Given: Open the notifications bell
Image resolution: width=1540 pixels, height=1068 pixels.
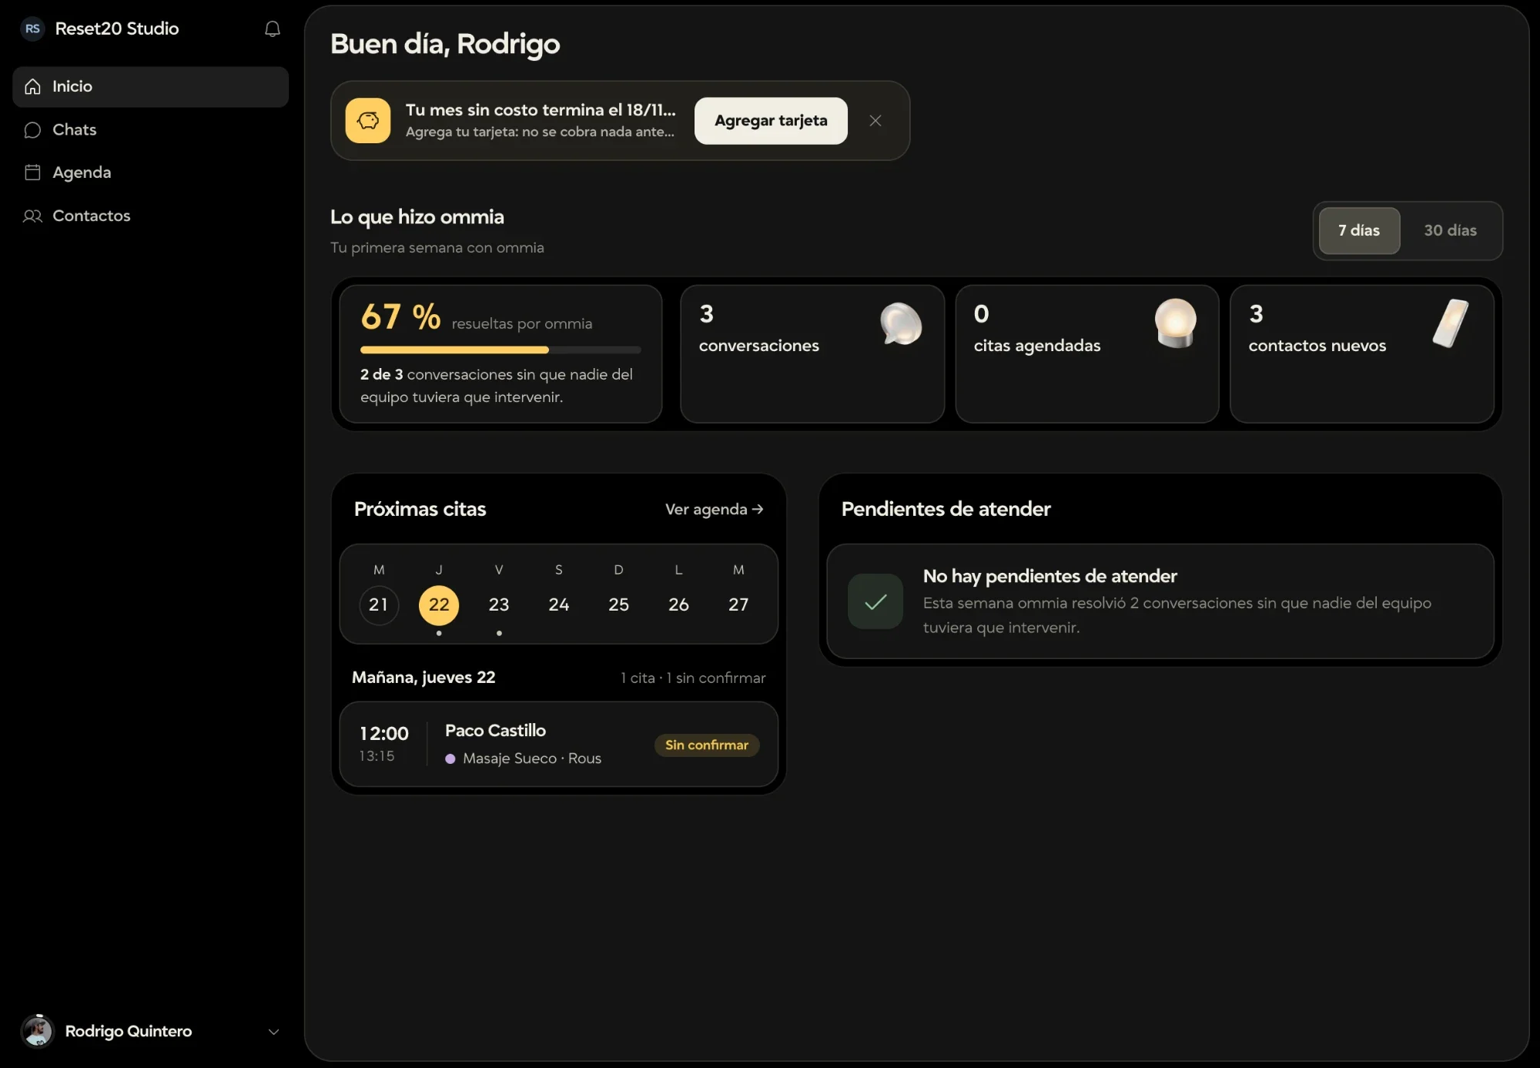Looking at the screenshot, I should 272,29.
